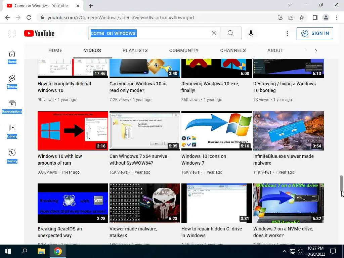Open YouTube settings three-dot menu
This screenshot has width=344, height=258.
point(287,33)
